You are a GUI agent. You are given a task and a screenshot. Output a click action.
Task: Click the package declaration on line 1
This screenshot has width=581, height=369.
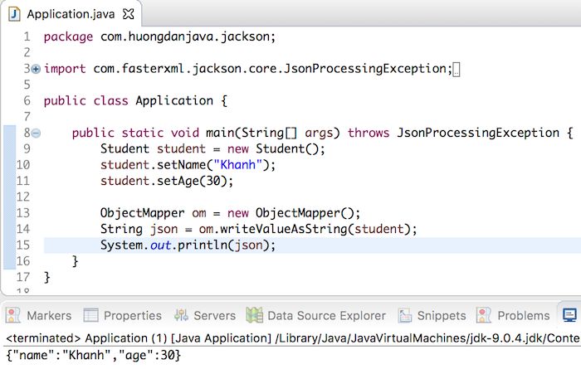click(x=159, y=36)
